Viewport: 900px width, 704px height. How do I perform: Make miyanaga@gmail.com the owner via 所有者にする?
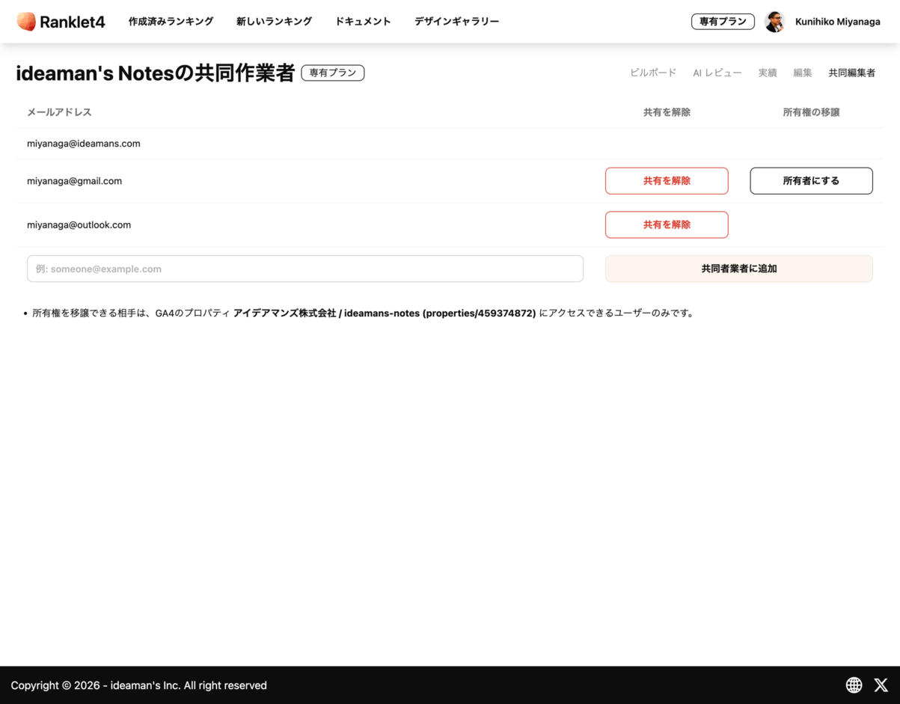tap(810, 180)
